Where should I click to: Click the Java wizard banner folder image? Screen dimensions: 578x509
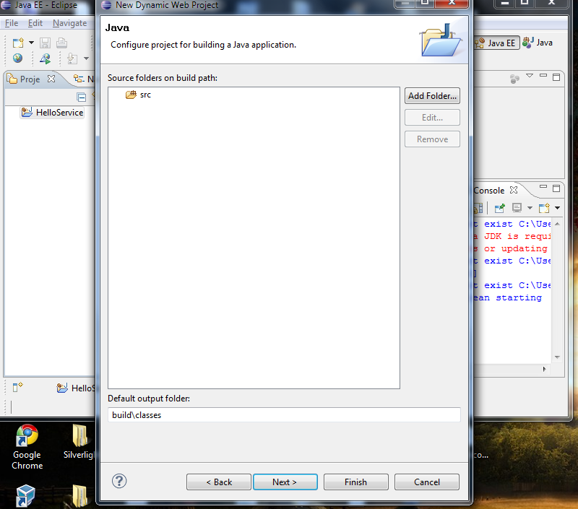pyautogui.click(x=441, y=40)
